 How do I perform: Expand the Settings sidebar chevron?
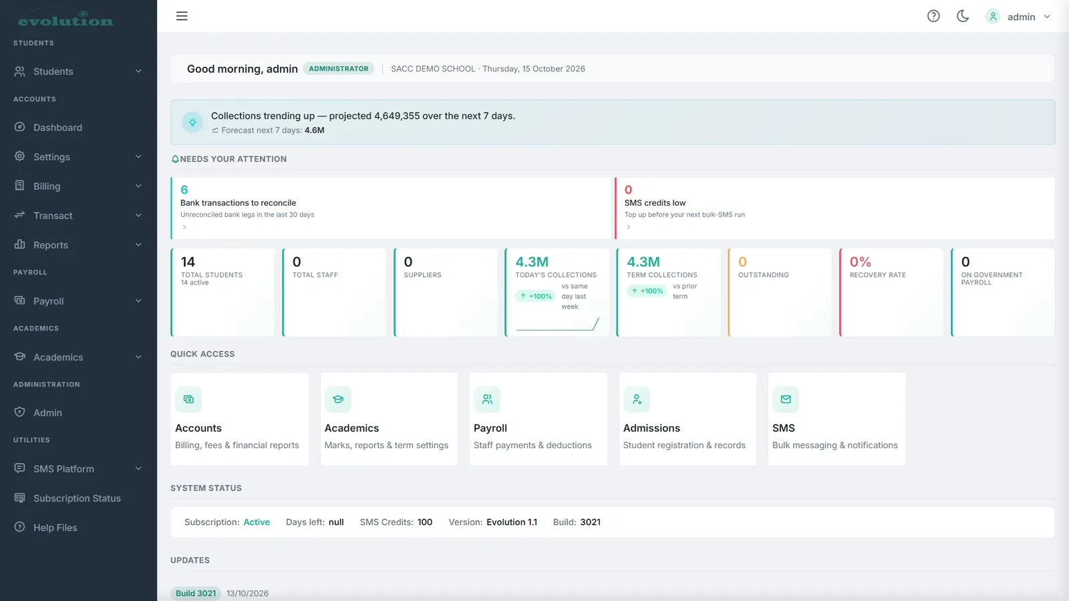(138, 157)
